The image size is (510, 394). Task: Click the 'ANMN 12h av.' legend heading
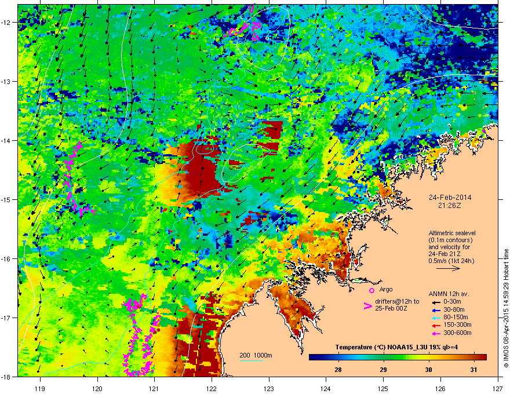coord(449,294)
